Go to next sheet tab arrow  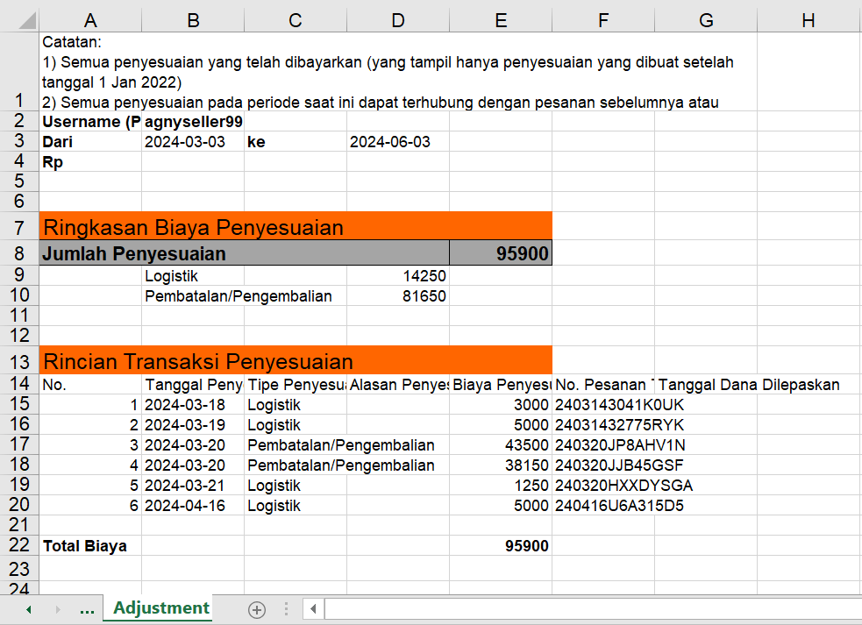pyautogui.click(x=58, y=609)
